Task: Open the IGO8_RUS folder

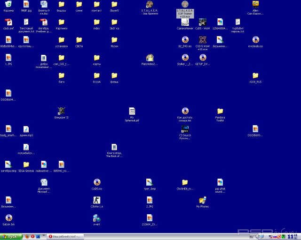Action: [x=255, y=75]
